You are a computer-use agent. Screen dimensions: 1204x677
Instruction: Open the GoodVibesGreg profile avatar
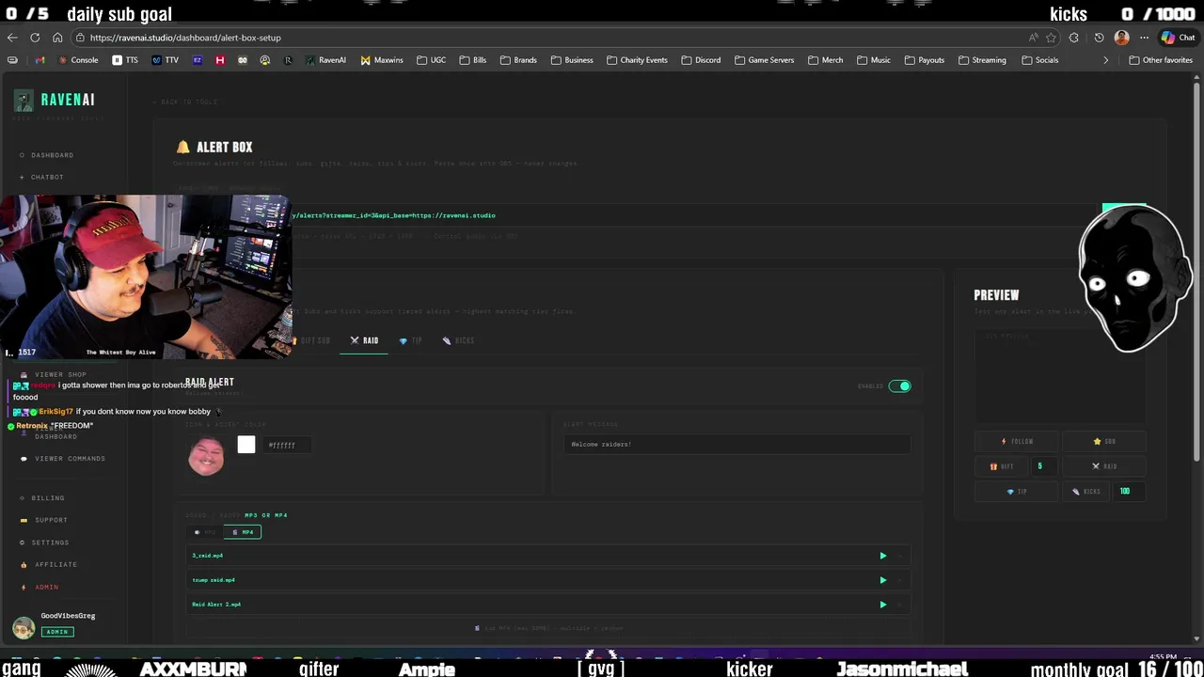point(24,628)
